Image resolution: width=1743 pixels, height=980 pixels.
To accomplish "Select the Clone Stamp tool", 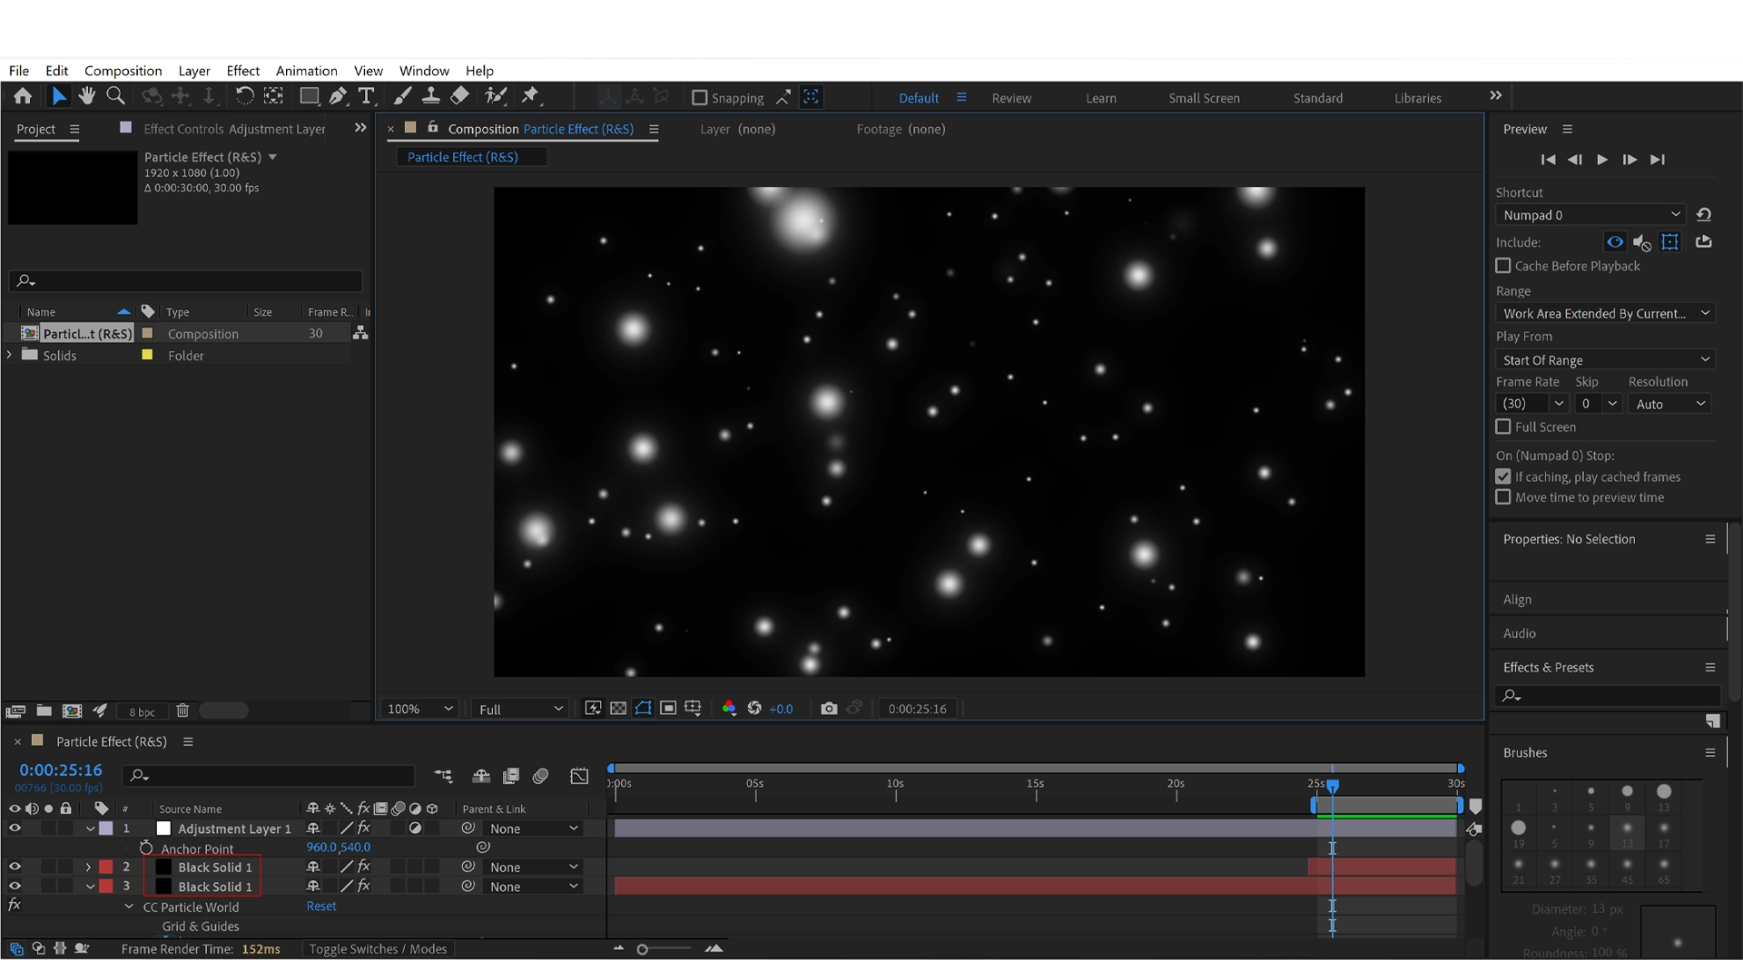I will click(431, 95).
